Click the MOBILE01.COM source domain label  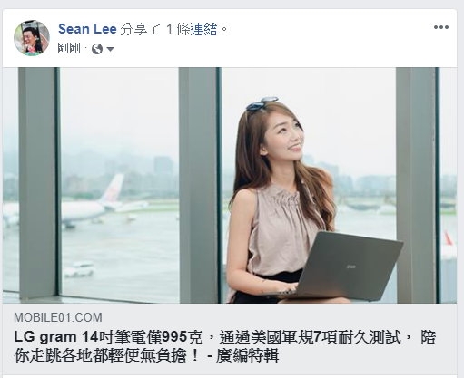[x=58, y=317]
